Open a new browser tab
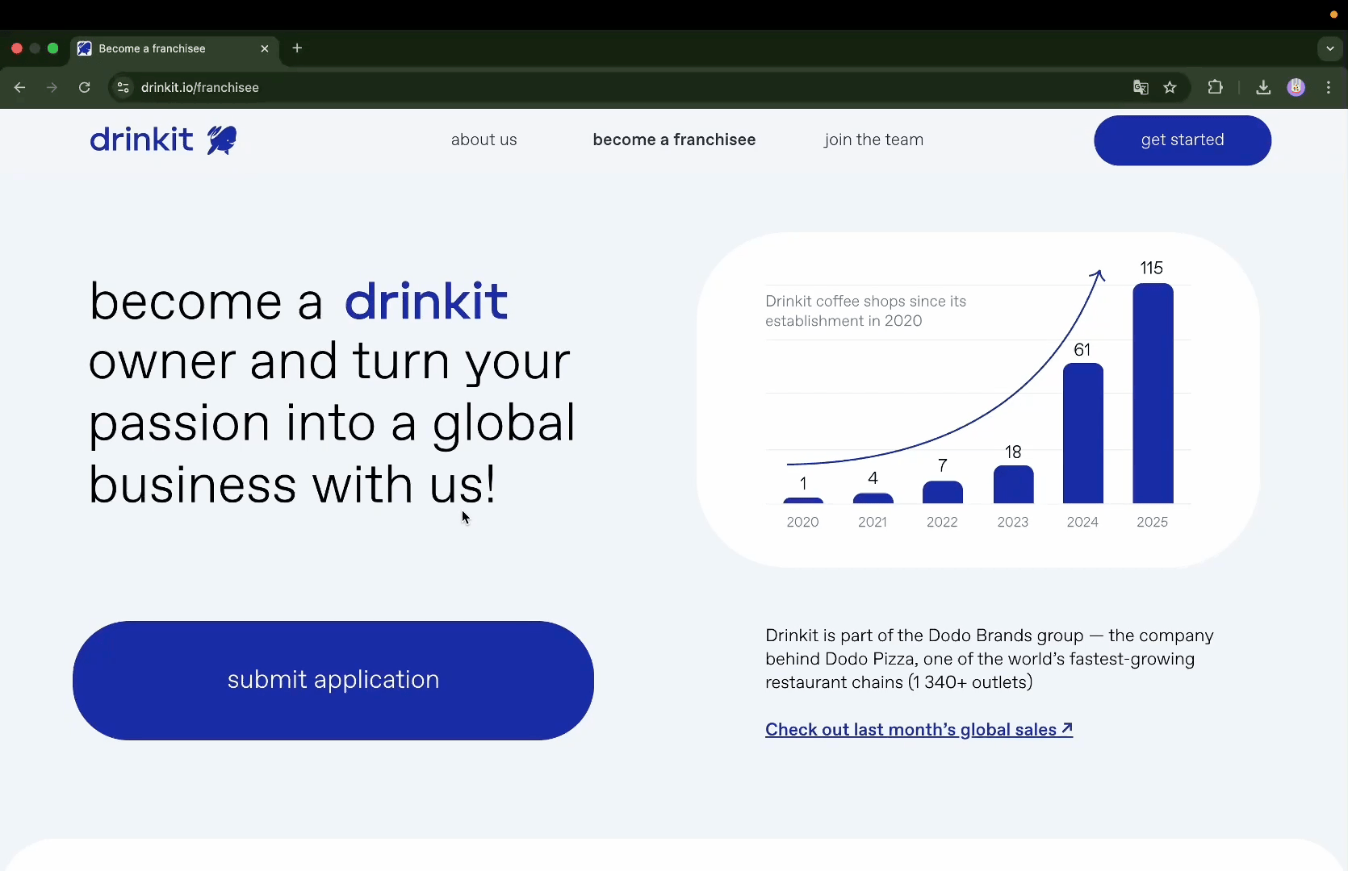This screenshot has width=1348, height=871. coord(297,48)
